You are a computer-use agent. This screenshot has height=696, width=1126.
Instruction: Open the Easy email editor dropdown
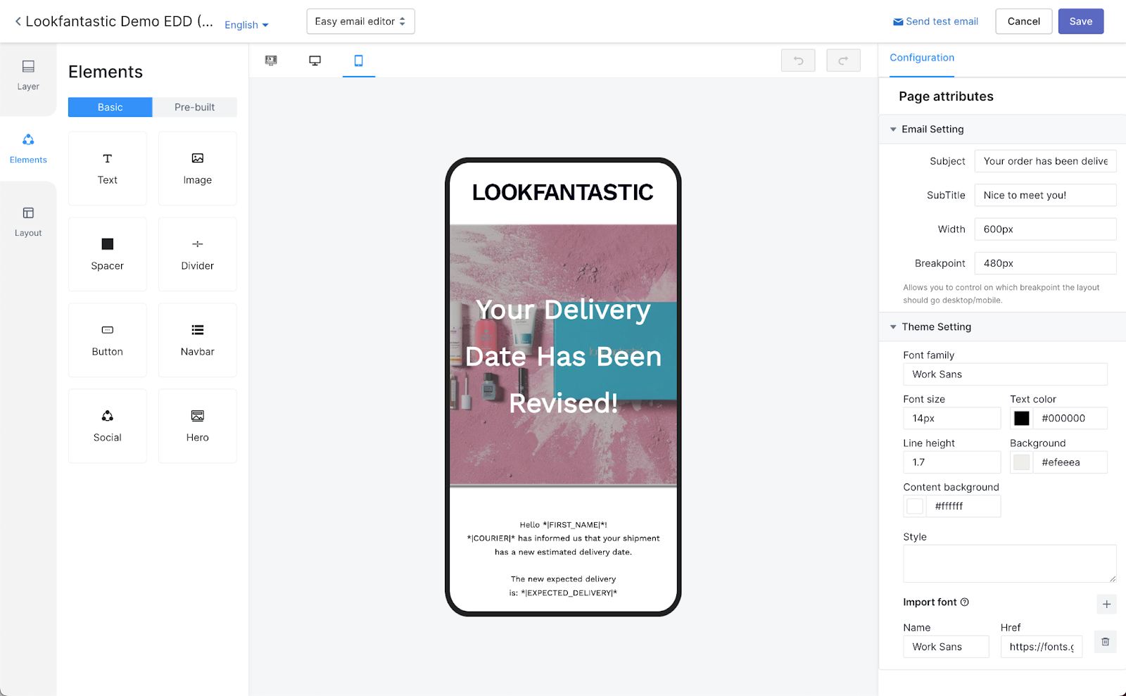tap(360, 21)
